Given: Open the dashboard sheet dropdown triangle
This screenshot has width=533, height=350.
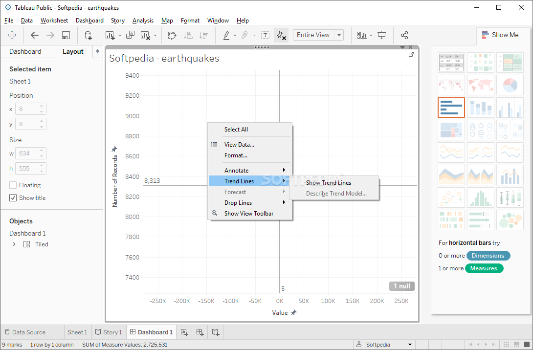Looking at the screenshot, I should (402, 47).
